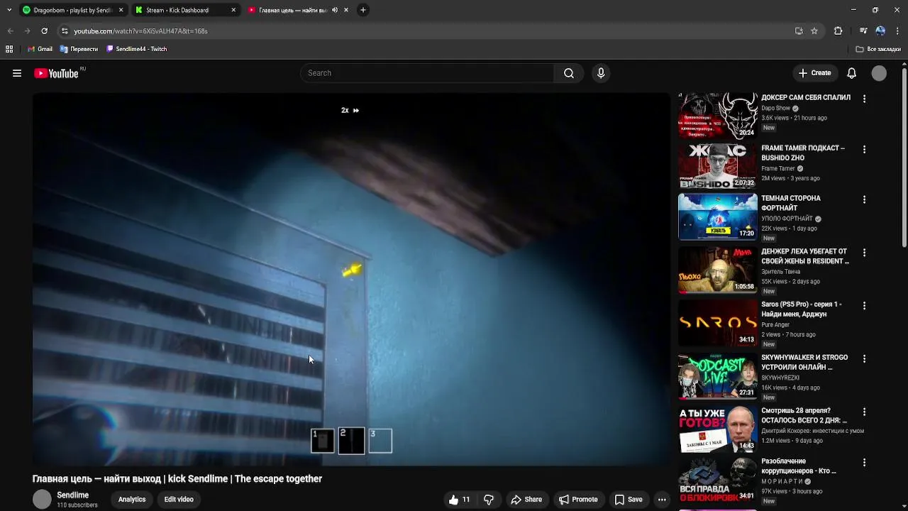Bookmark this page with star icon
Image resolution: width=908 pixels, height=511 pixels.
coord(814,31)
